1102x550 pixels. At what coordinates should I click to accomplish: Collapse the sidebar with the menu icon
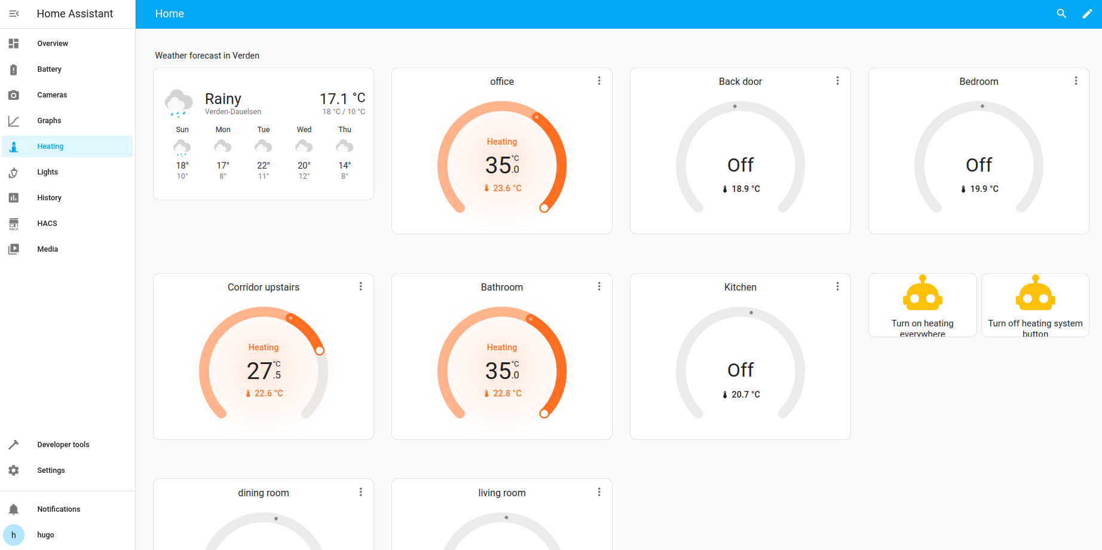pyautogui.click(x=14, y=14)
